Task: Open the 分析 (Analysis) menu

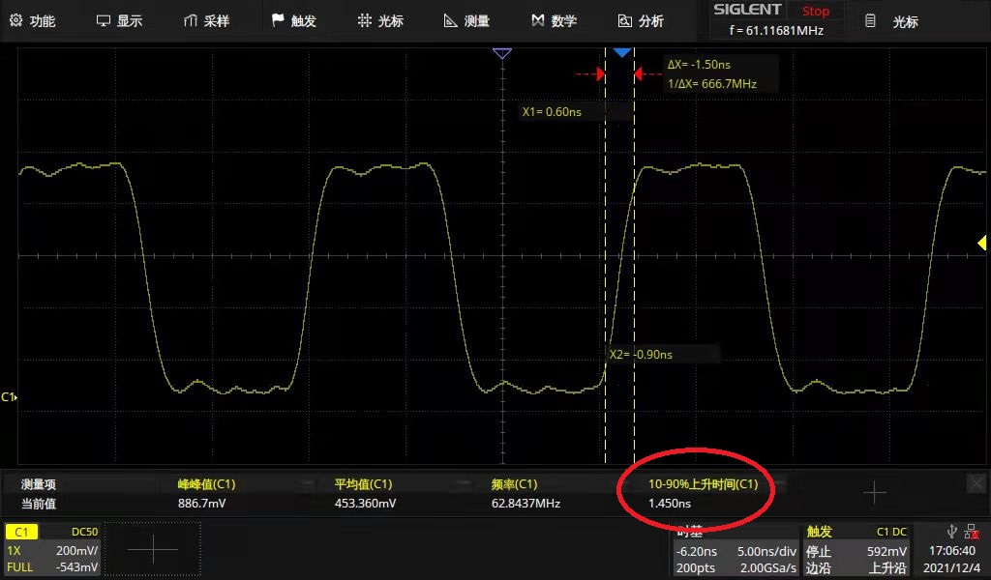Action: pos(641,20)
